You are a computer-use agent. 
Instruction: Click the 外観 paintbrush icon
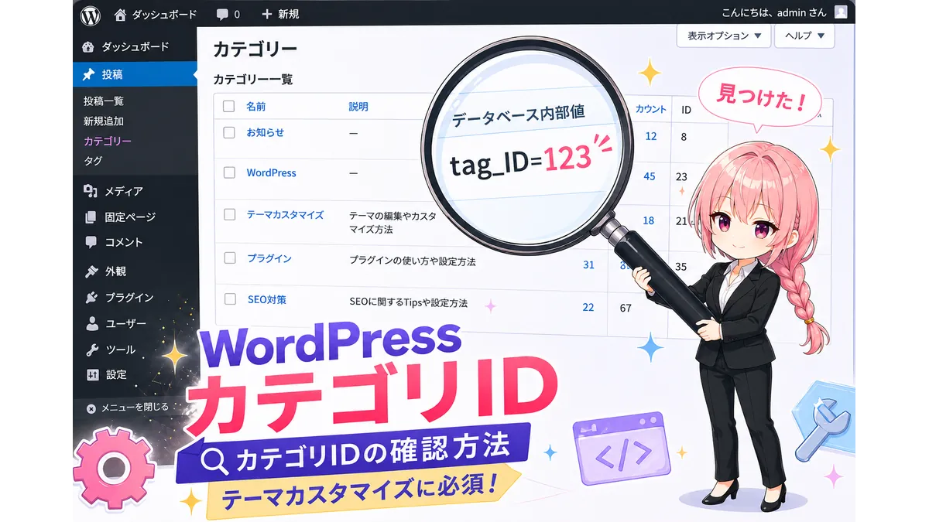pyautogui.click(x=91, y=271)
